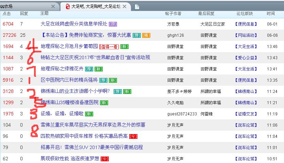This screenshot has height=163, width=284.
Task: Click time 13:46 on 葡萄园 row
Action: click(x=272, y=47)
